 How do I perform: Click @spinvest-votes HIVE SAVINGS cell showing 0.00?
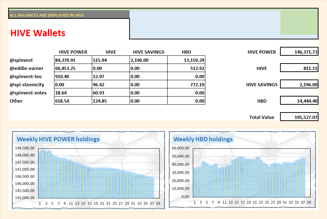point(148,92)
